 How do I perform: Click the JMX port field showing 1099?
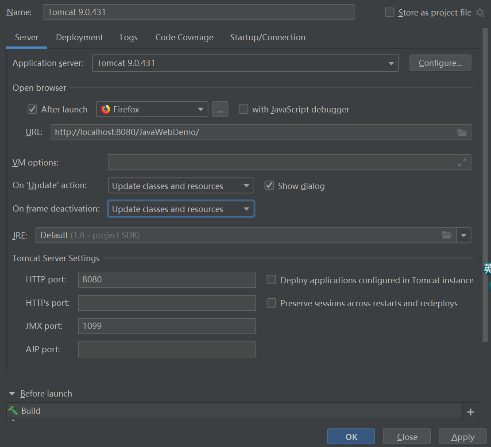(167, 326)
